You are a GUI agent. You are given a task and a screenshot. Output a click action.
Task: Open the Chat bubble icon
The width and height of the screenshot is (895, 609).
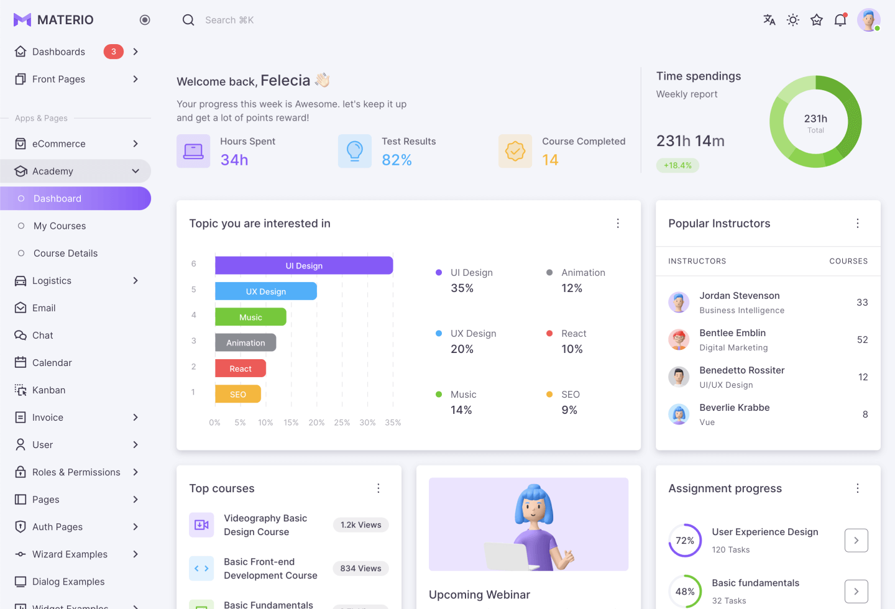(x=21, y=335)
